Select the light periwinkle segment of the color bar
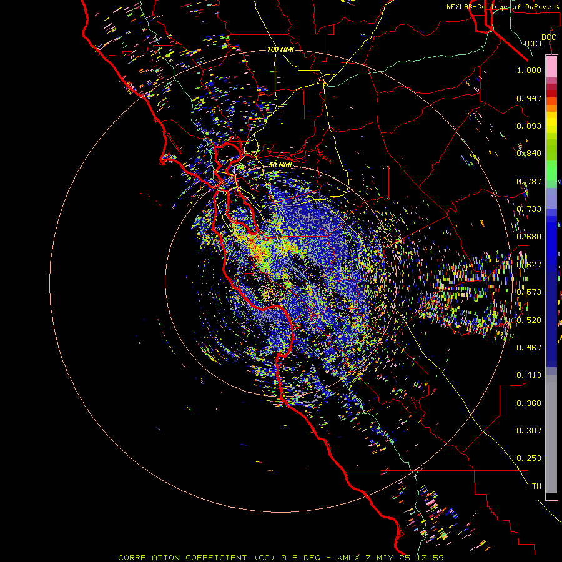Image resolution: width=562 pixels, height=562 pixels. point(551,198)
